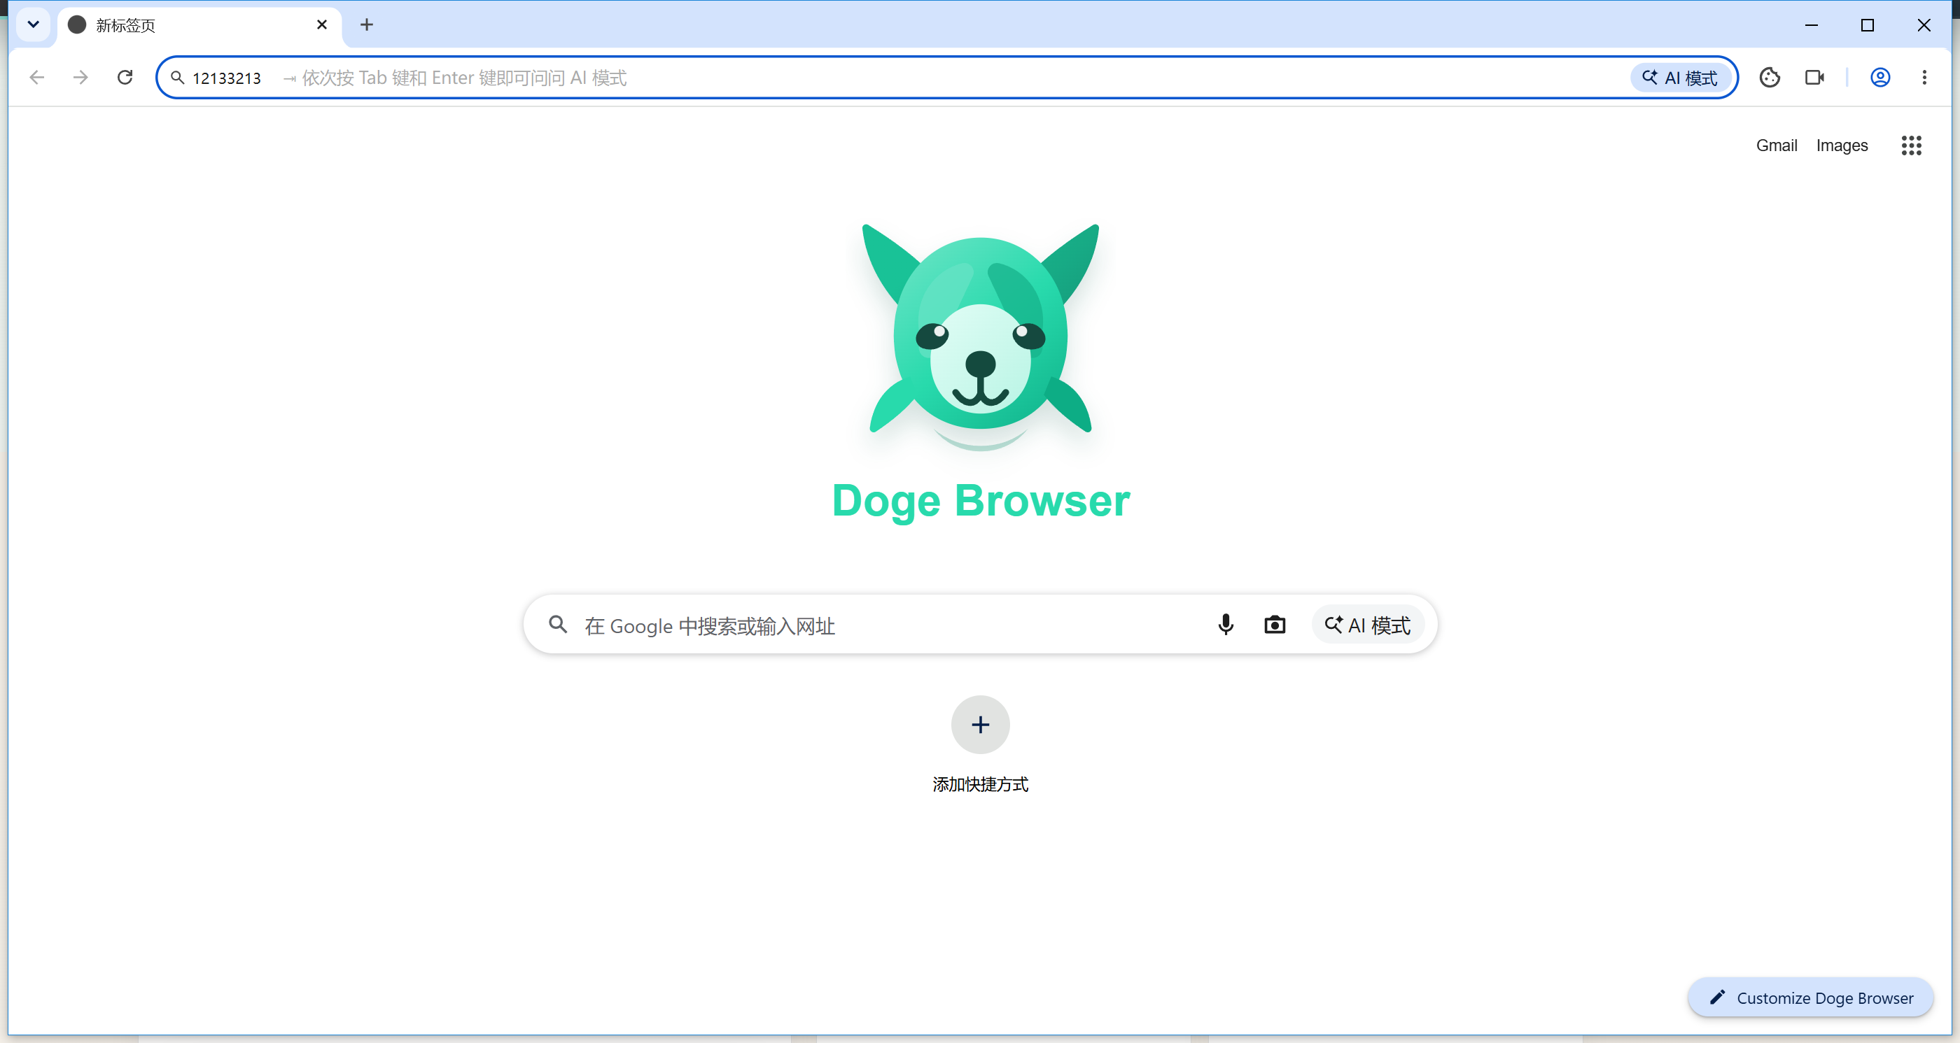Image resolution: width=1960 pixels, height=1043 pixels.
Task: Start voice search with microphone icon
Action: point(1225,625)
